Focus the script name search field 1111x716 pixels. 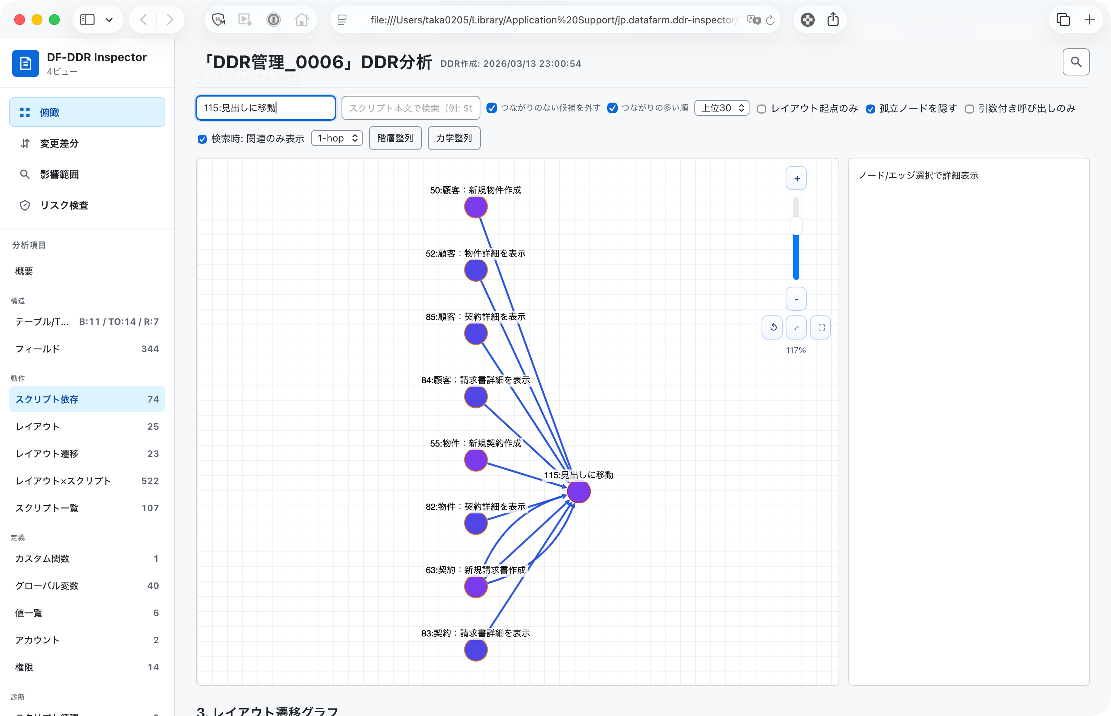[266, 108]
